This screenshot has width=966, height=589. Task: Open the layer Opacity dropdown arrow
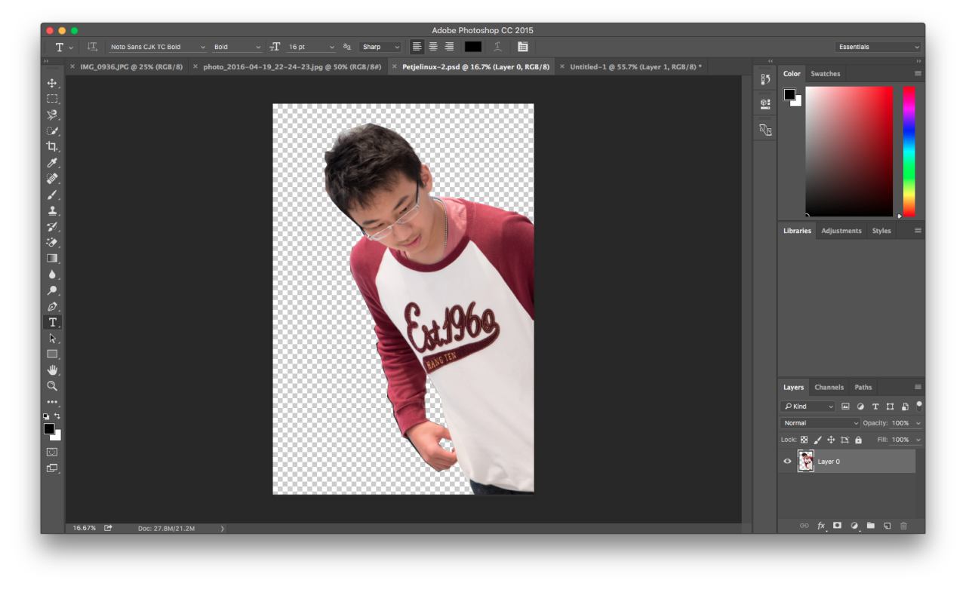(918, 423)
